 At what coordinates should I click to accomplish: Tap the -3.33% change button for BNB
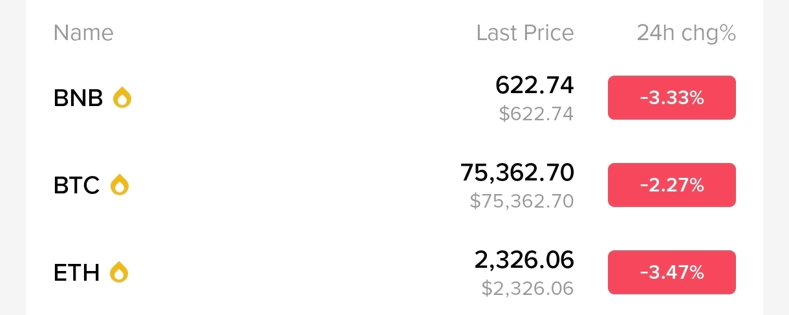(672, 98)
